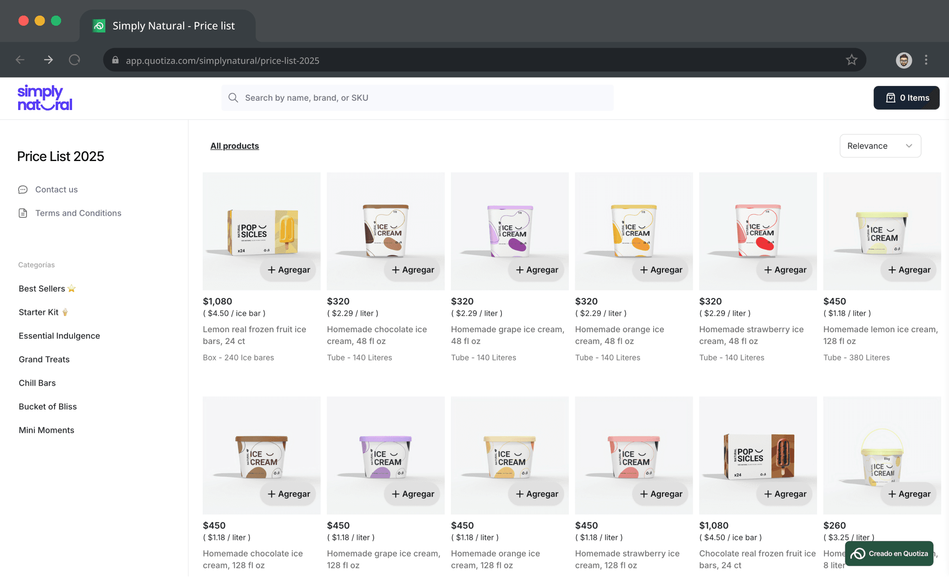Image resolution: width=949 pixels, height=586 pixels.
Task: Open the 0 Items cart button
Action: point(906,98)
